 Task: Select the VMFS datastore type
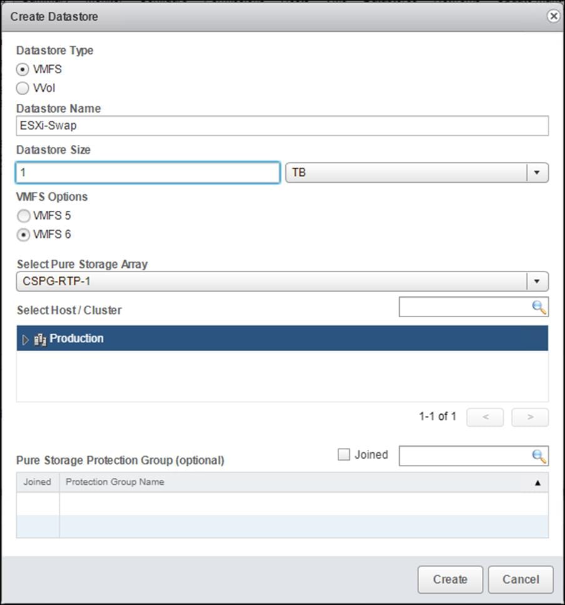(23, 69)
